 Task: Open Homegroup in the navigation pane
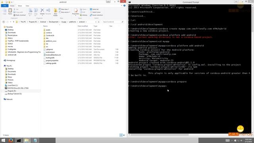pos(11,60)
